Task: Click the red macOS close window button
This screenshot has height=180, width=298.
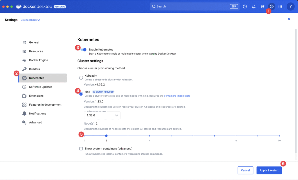Action: point(3,7)
